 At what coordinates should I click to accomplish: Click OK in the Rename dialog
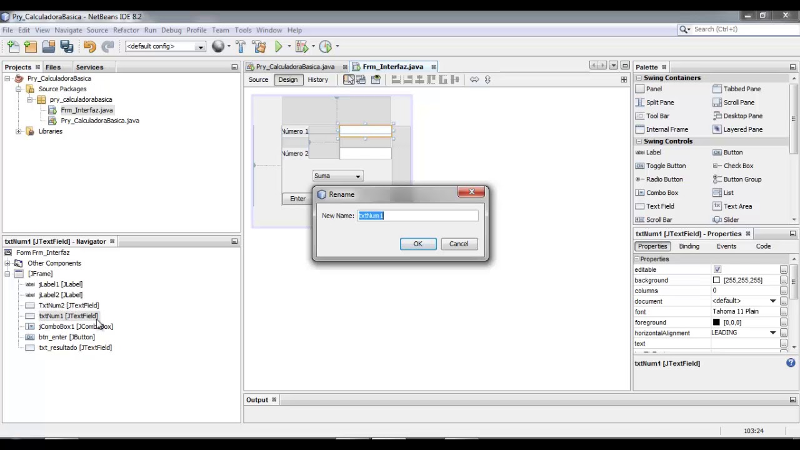point(417,244)
